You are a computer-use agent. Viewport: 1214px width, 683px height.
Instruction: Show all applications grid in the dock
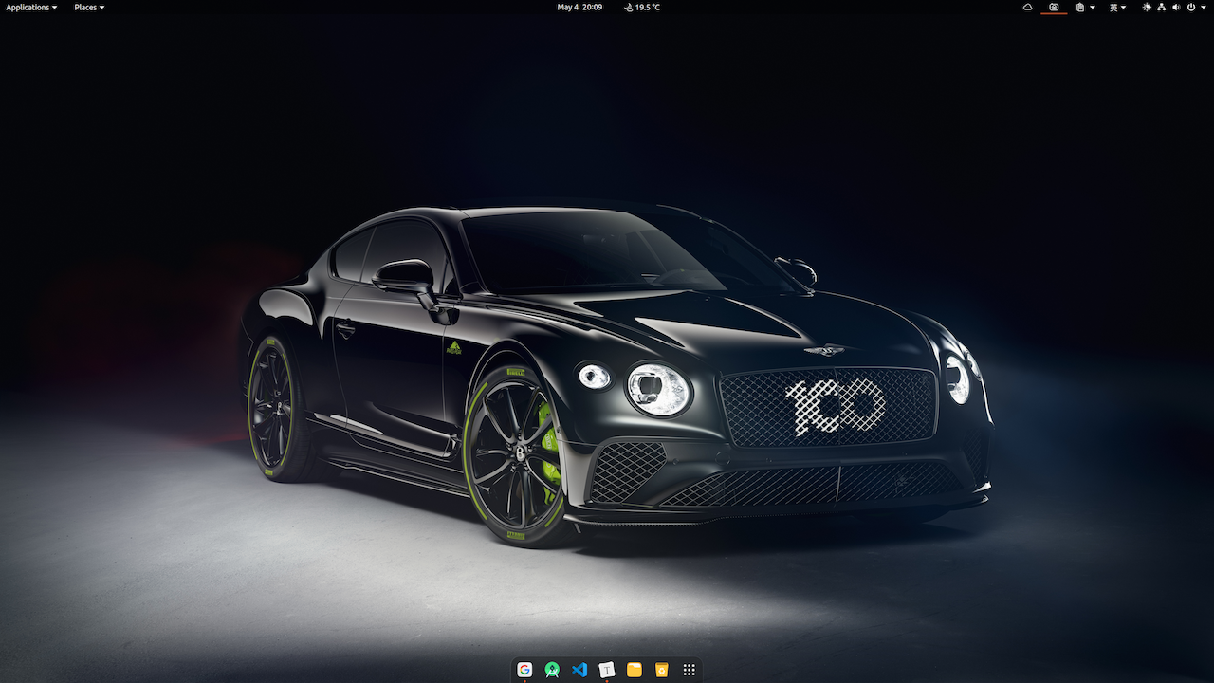(690, 670)
